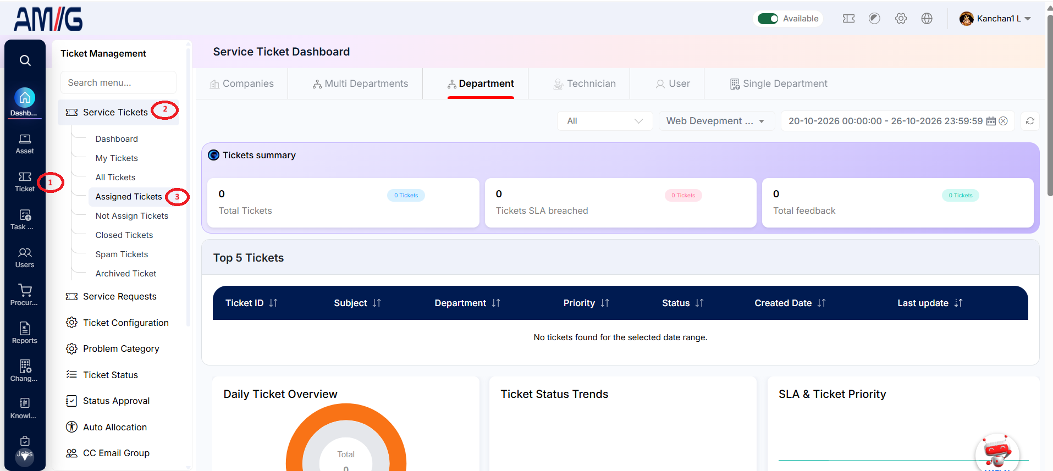Open Assigned Tickets in the menu
This screenshot has height=471, width=1053.
[129, 197]
